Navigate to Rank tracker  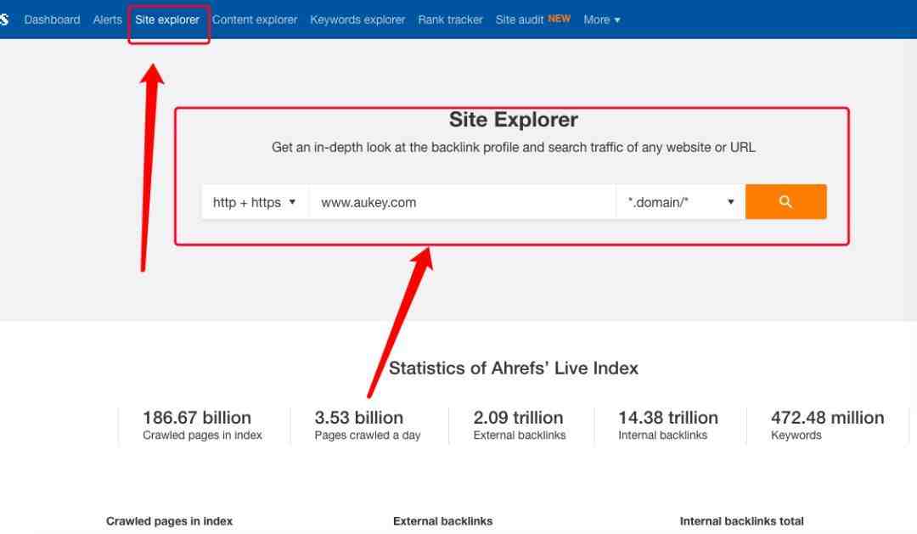click(x=450, y=20)
